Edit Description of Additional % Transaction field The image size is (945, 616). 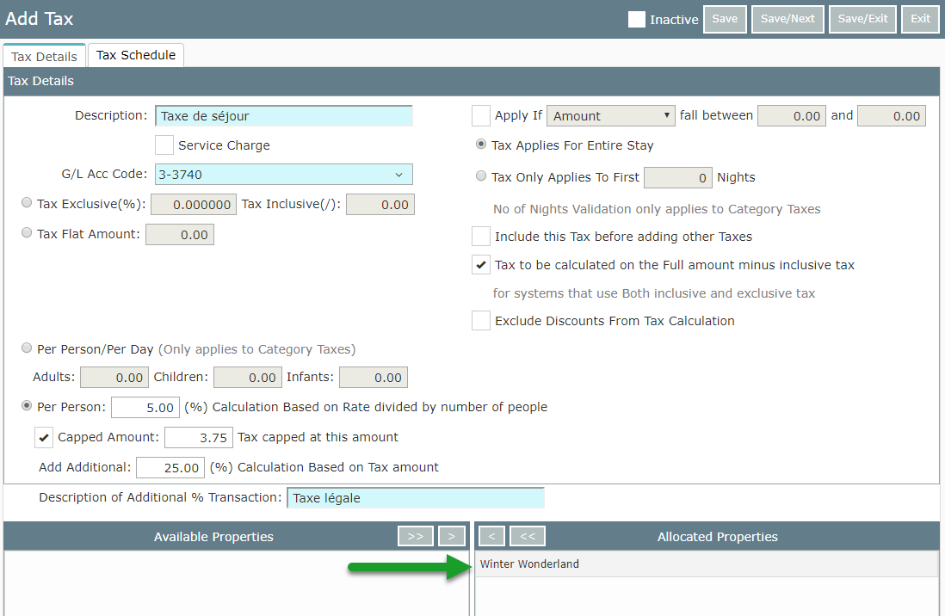[x=415, y=498]
